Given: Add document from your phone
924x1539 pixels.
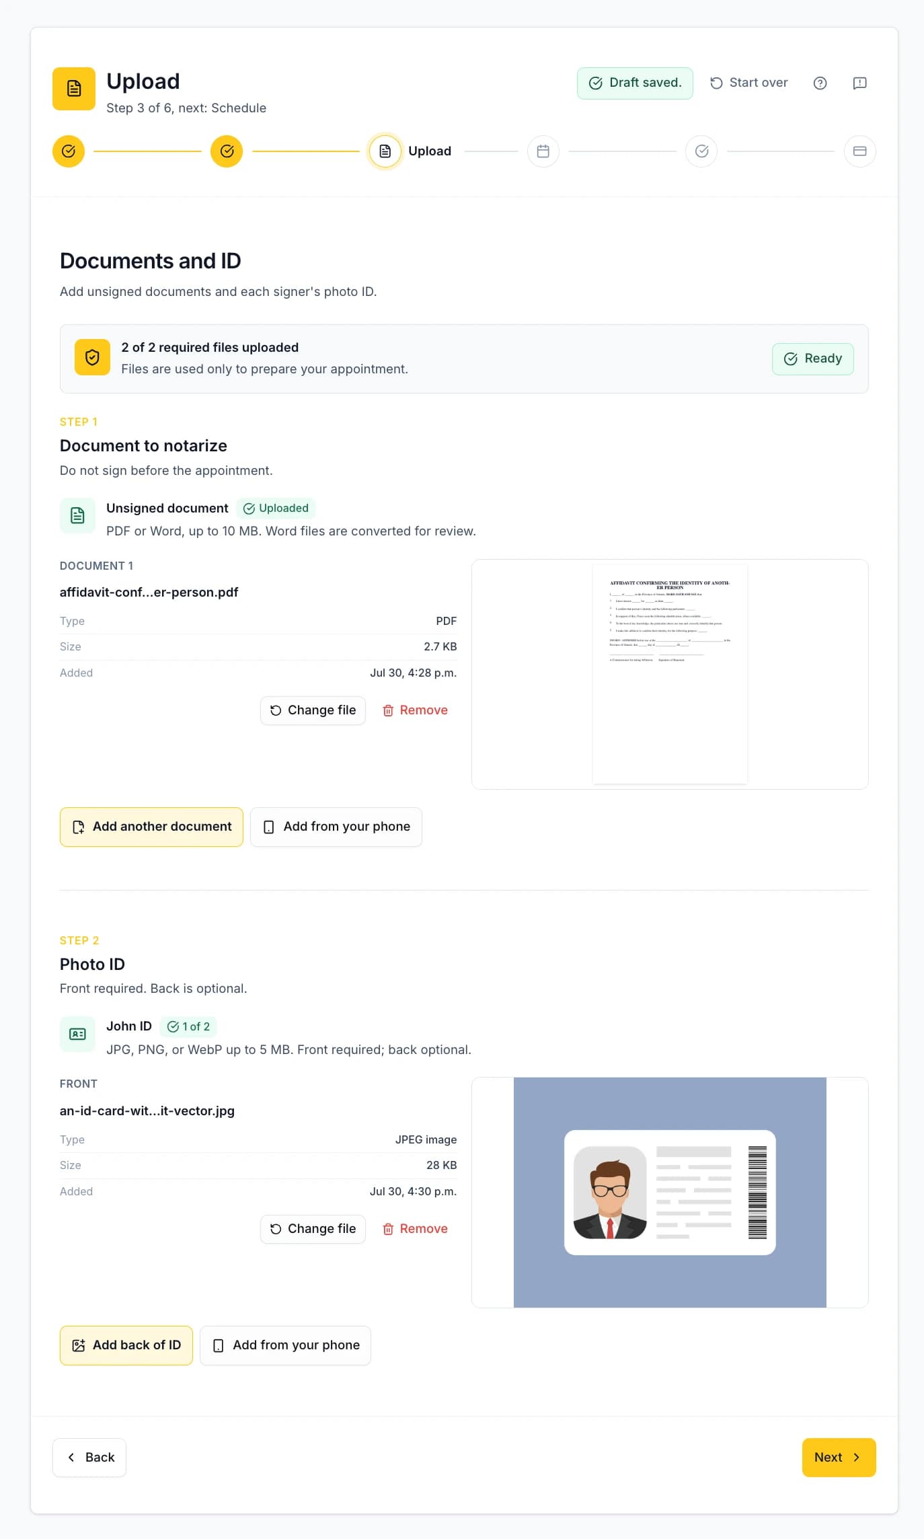Looking at the screenshot, I should click(x=336, y=827).
